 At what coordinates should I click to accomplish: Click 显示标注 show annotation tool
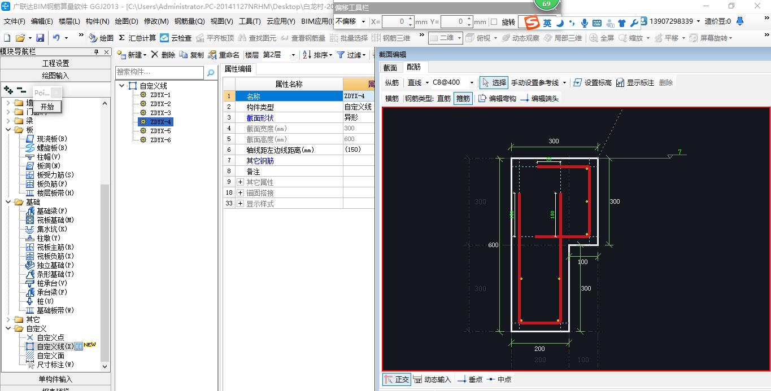pyautogui.click(x=635, y=82)
